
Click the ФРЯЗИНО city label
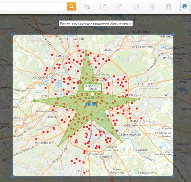[x=165, y=36]
